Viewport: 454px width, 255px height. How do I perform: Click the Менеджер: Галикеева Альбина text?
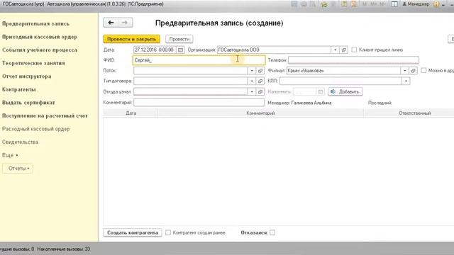coord(299,103)
